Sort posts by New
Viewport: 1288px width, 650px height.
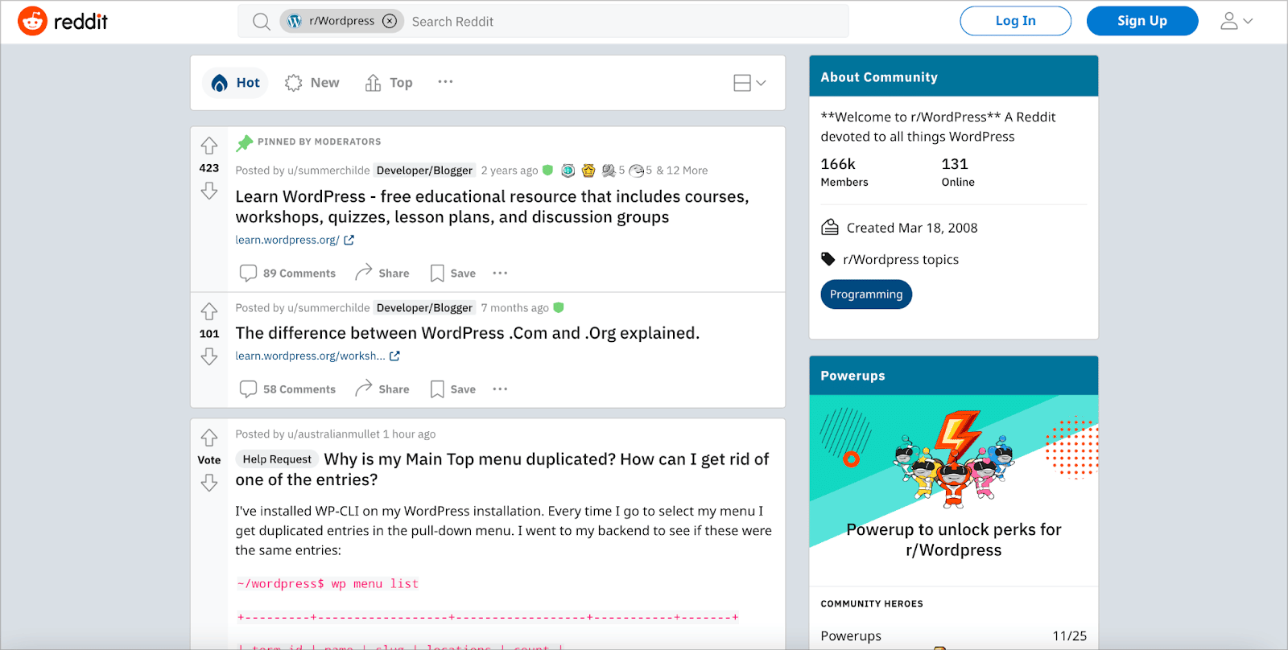pos(312,83)
